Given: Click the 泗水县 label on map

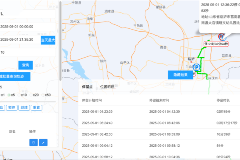Looking at the screenshot, I should [x=109, y=11].
